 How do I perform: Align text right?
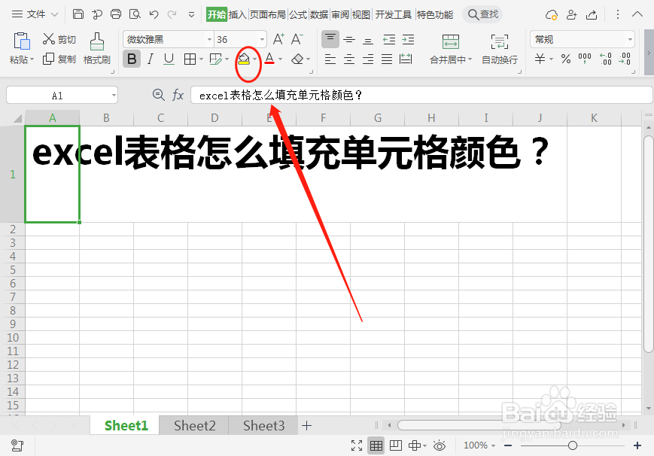368,59
